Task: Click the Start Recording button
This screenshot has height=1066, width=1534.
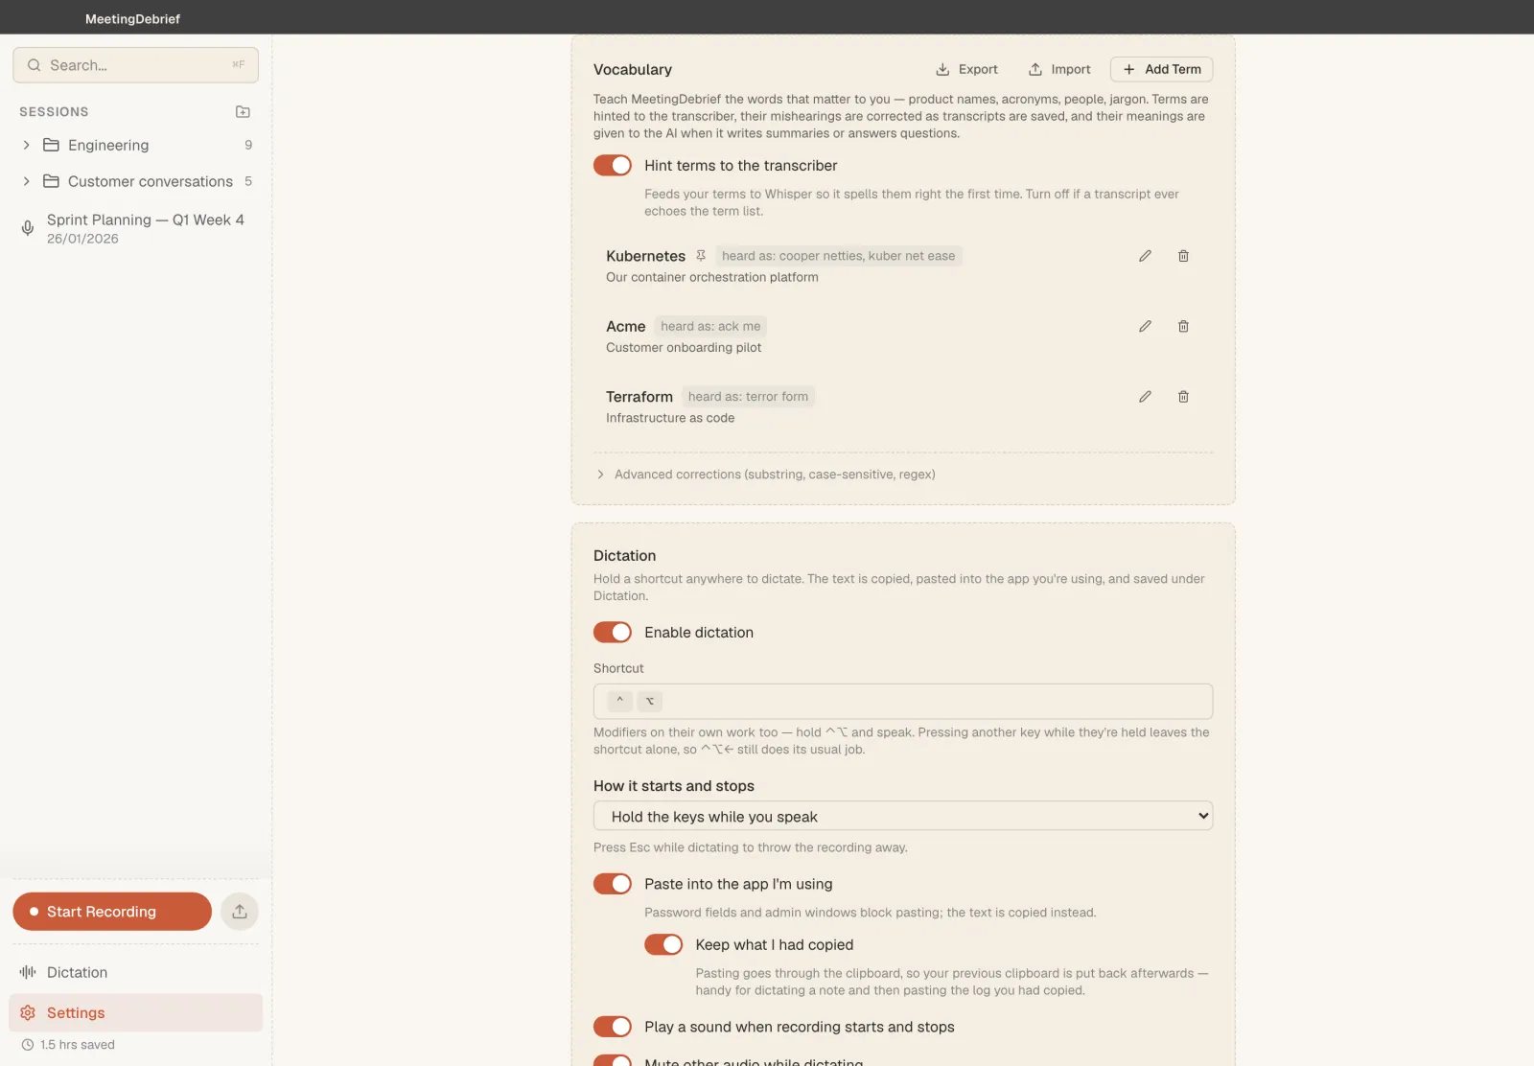Action: 112,912
